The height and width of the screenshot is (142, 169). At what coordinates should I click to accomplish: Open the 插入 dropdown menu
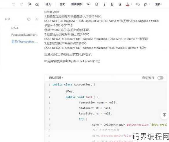click(49, 4)
